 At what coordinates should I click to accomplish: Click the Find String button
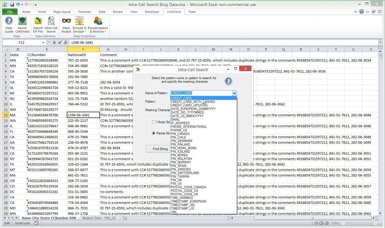pyautogui.click(x=160, y=149)
